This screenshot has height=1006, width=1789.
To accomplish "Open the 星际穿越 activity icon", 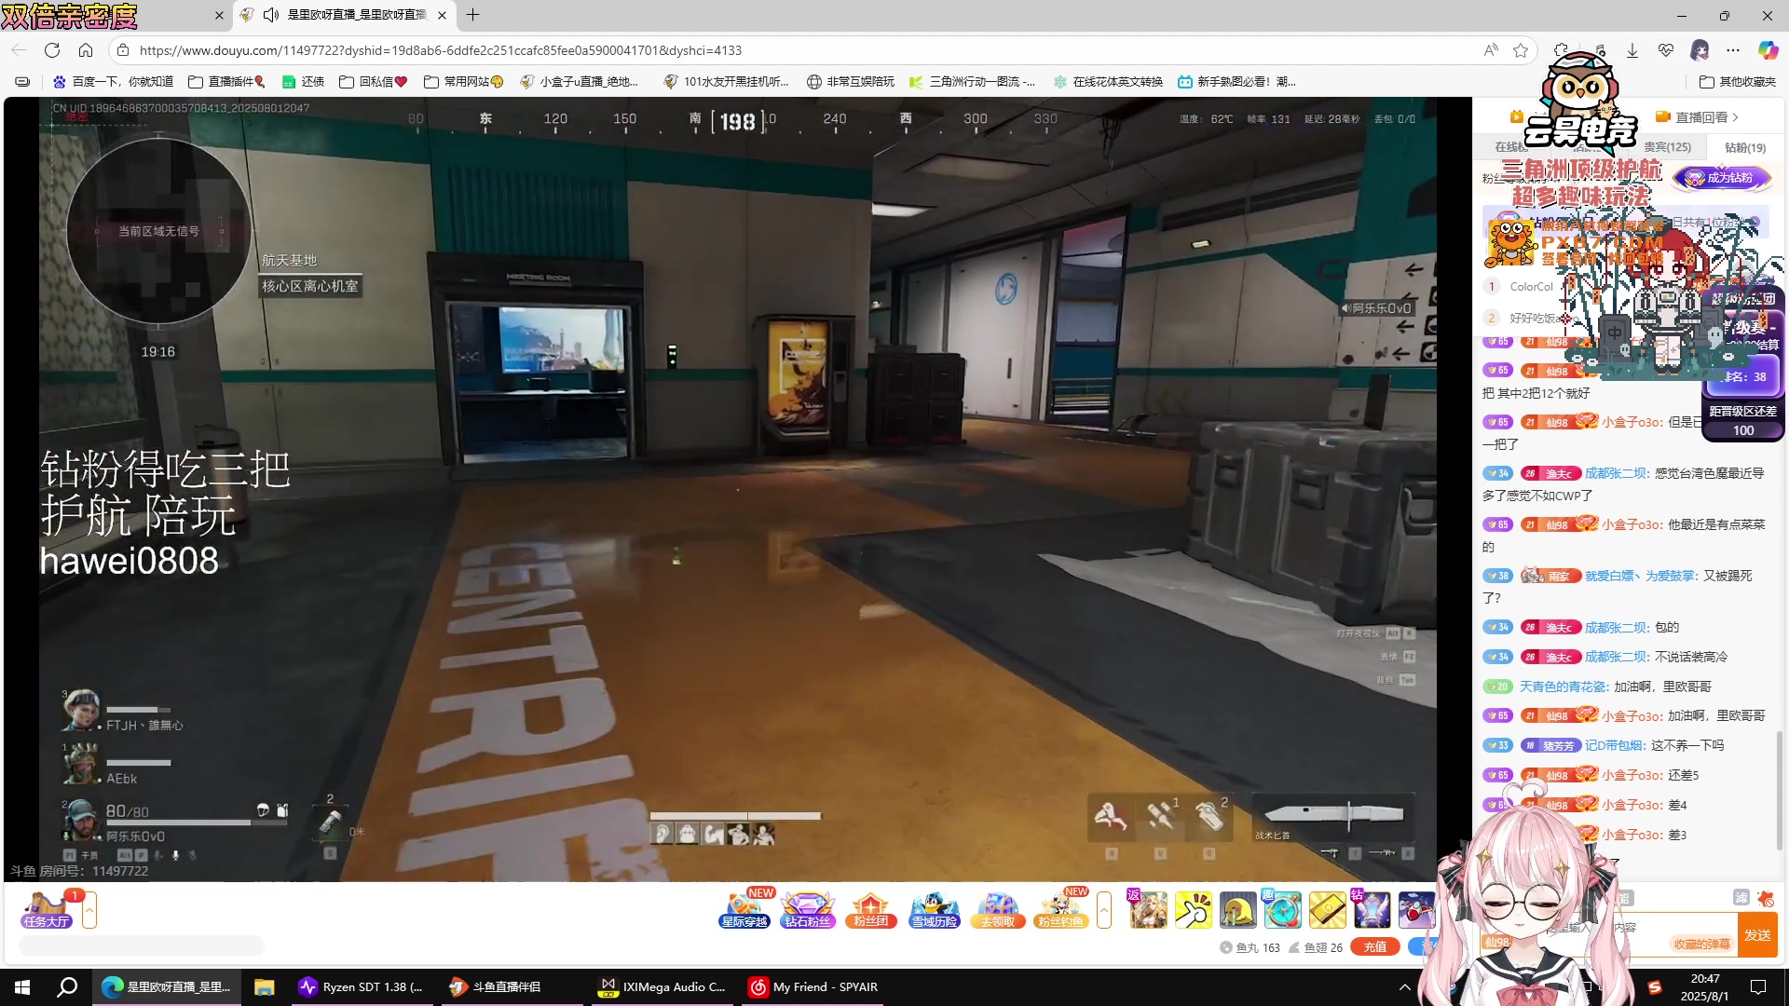I will [744, 910].
